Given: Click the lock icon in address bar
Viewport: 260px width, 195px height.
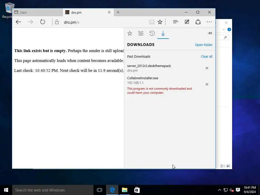Looking at the screenshot, I should (57, 22).
